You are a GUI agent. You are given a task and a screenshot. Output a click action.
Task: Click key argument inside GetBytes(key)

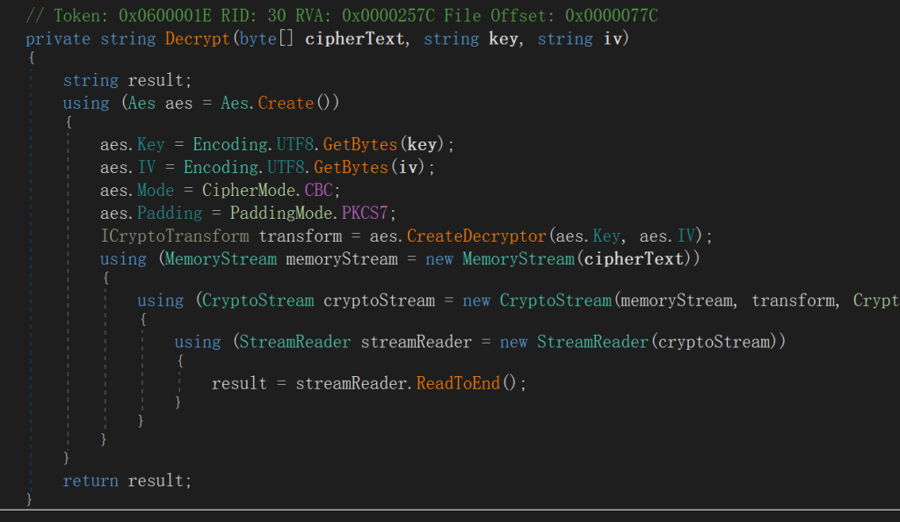(x=422, y=144)
